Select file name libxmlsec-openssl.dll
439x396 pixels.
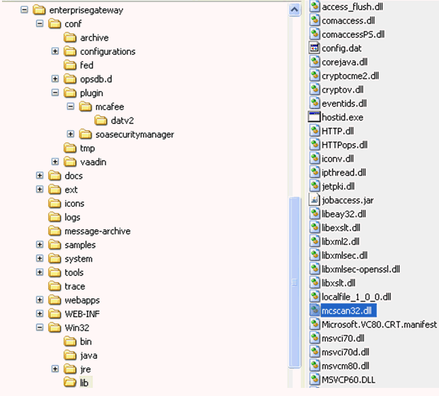(x=361, y=269)
